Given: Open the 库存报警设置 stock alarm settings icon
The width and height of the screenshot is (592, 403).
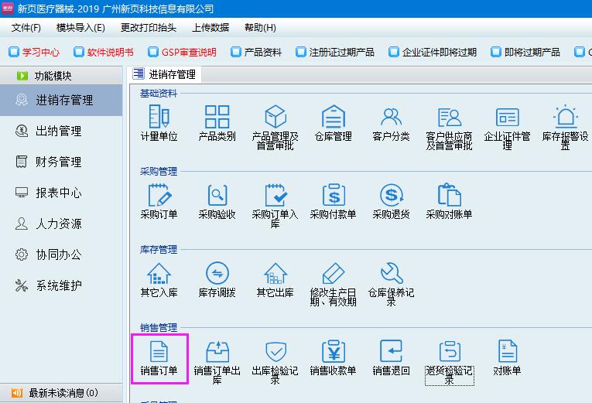Looking at the screenshot, I should (x=565, y=126).
